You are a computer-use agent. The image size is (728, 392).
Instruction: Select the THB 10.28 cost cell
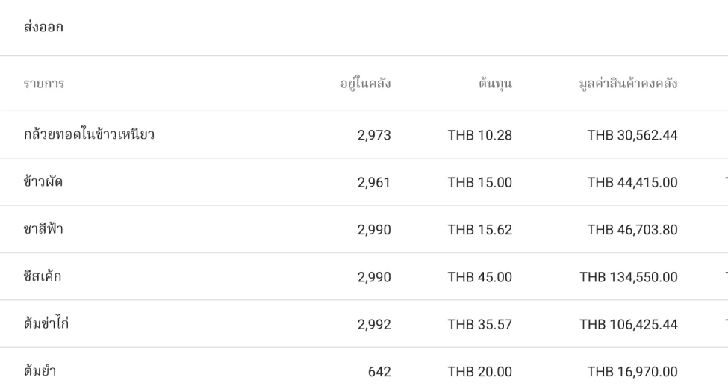pyautogui.click(x=479, y=135)
